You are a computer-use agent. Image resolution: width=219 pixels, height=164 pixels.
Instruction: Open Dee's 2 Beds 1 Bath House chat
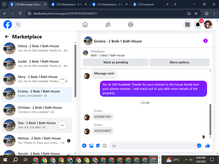pos(37,125)
